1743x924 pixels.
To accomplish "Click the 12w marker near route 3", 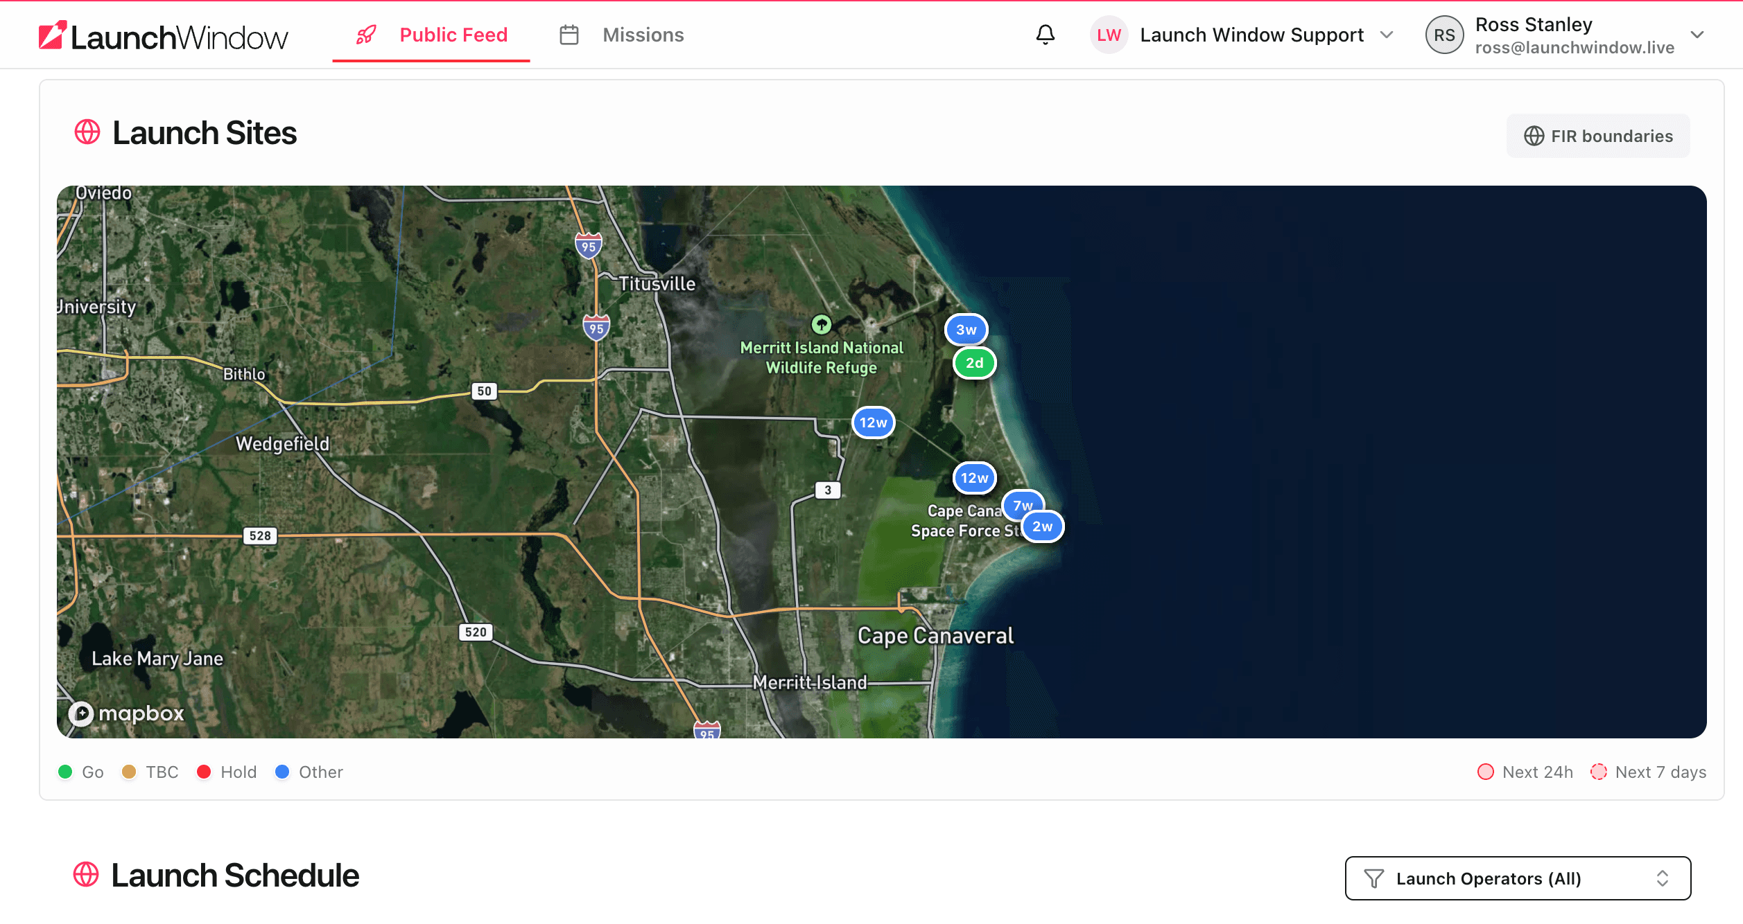I will click(873, 423).
